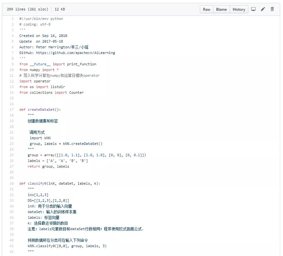
Task: Click line number 27 with return statement
Action: click(x=11, y=166)
